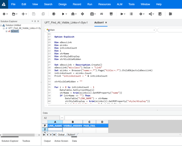Image resolution: width=182 pixels, height=146 pixels.
Task: Open the Run menu
Action: point(90,4)
